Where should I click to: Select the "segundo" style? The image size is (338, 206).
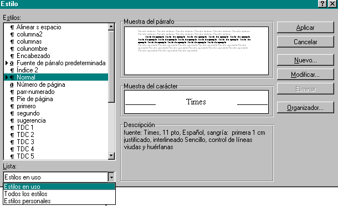[x=56, y=113]
